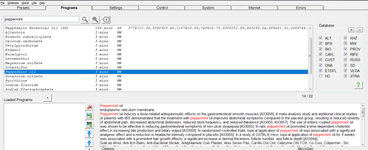Click the magnifier search button
The height and width of the screenshot is (150, 368).
click(x=85, y=19)
